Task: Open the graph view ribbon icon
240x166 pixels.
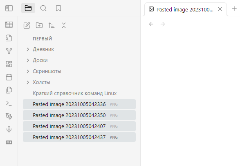Action: pyautogui.click(x=9, y=51)
